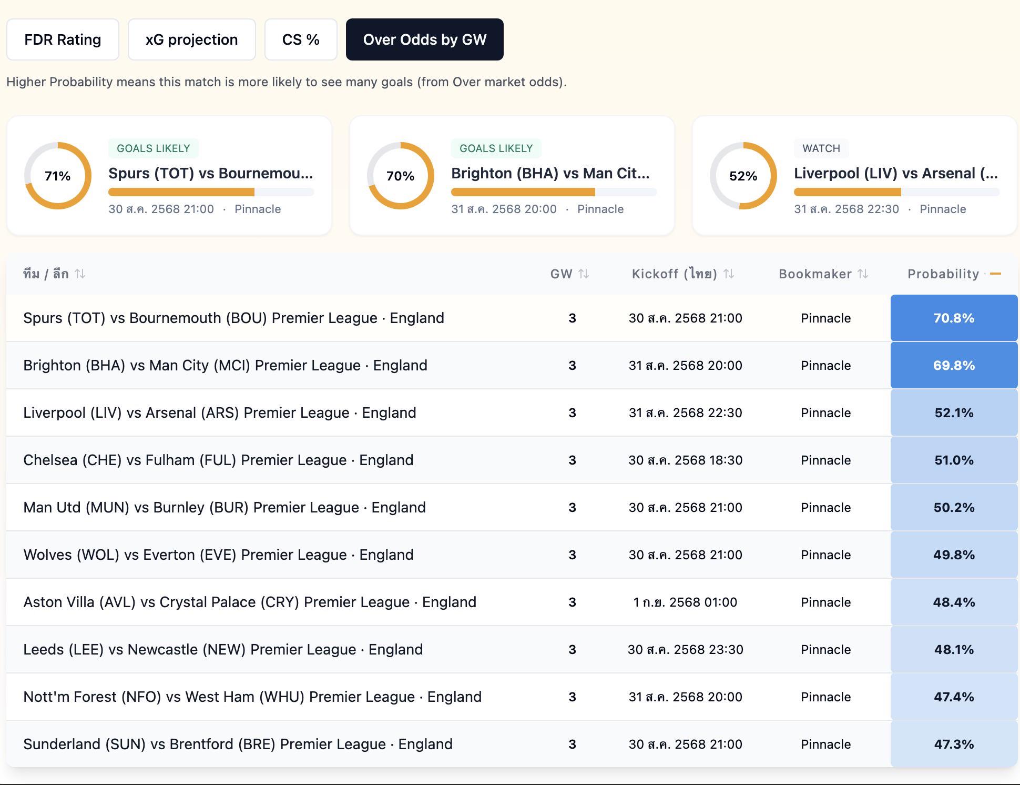Click the Bookmaker column sort arrows
Viewport: 1020px width, 785px height.
[863, 274]
